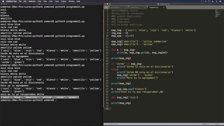The height and width of the screenshot is (126, 224).
Task: Click the first 'python3 programa11.py' command in terminal
Action: 70,7
